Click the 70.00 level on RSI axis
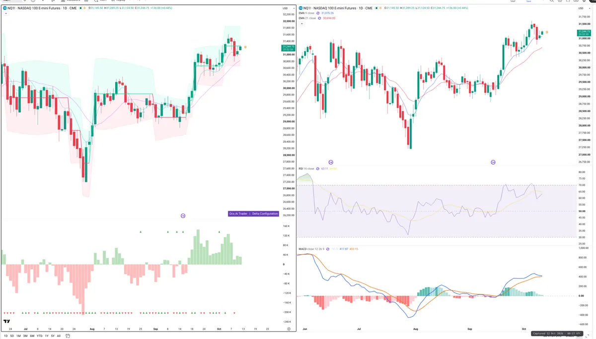Viewport: 596px width, 339px height. pos(582,185)
